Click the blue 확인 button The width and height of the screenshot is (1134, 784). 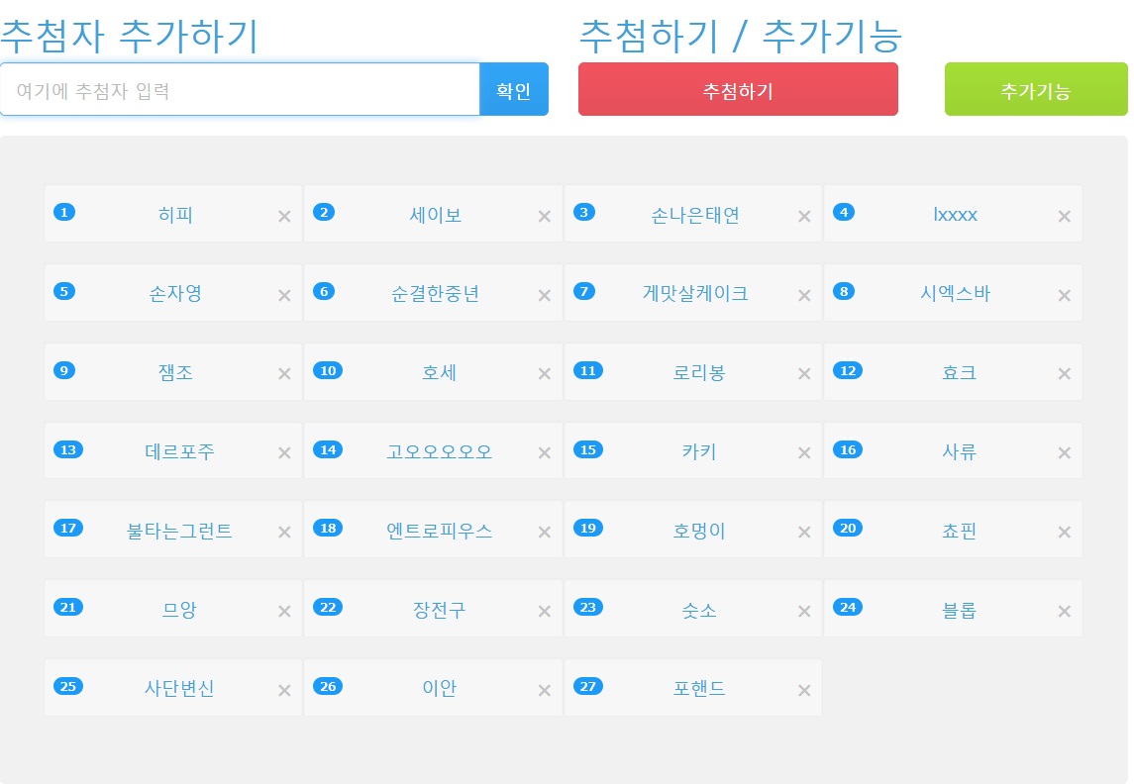(x=513, y=90)
